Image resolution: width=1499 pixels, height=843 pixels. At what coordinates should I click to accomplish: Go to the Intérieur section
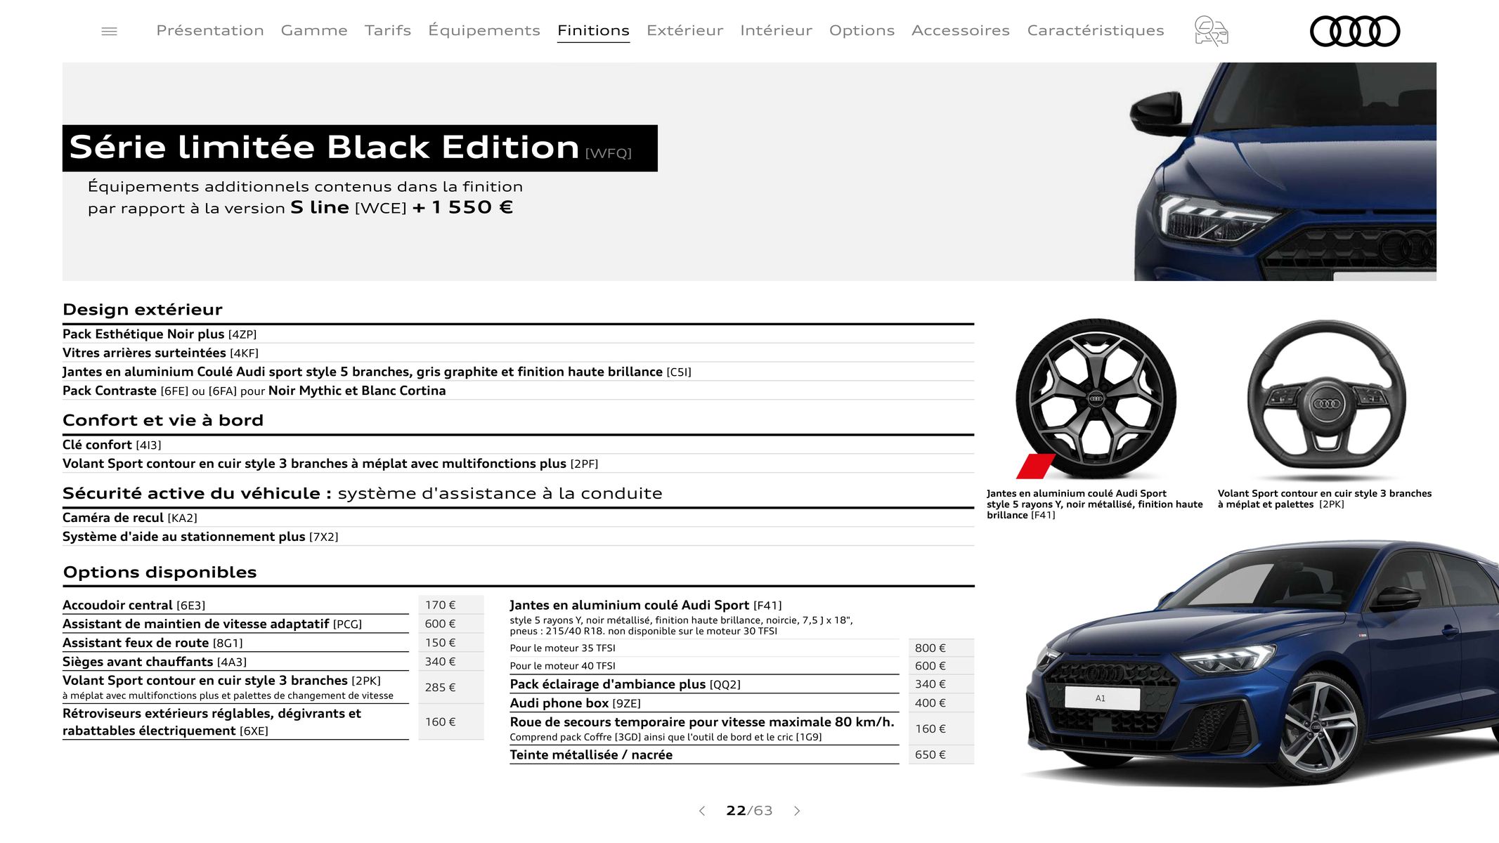pyautogui.click(x=776, y=30)
